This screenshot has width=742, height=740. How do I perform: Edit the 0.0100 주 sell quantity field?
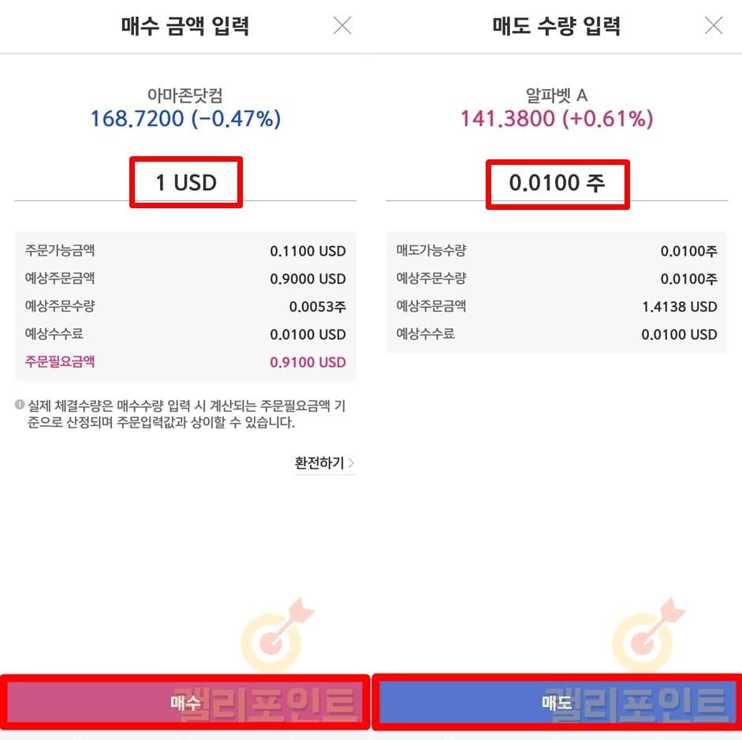pos(557,184)
